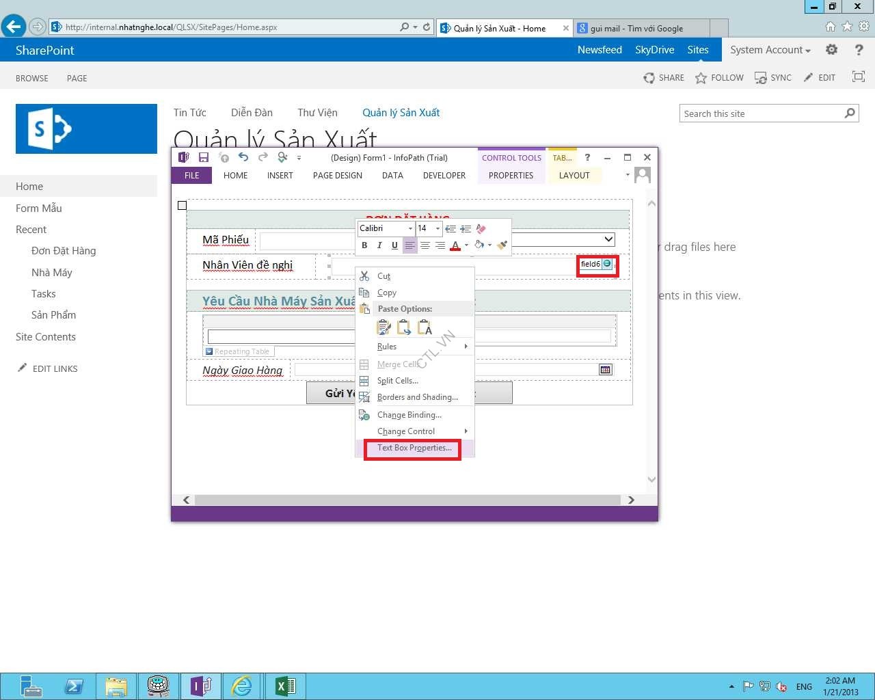Expand the font size 14 dropdown

(437, 228)
